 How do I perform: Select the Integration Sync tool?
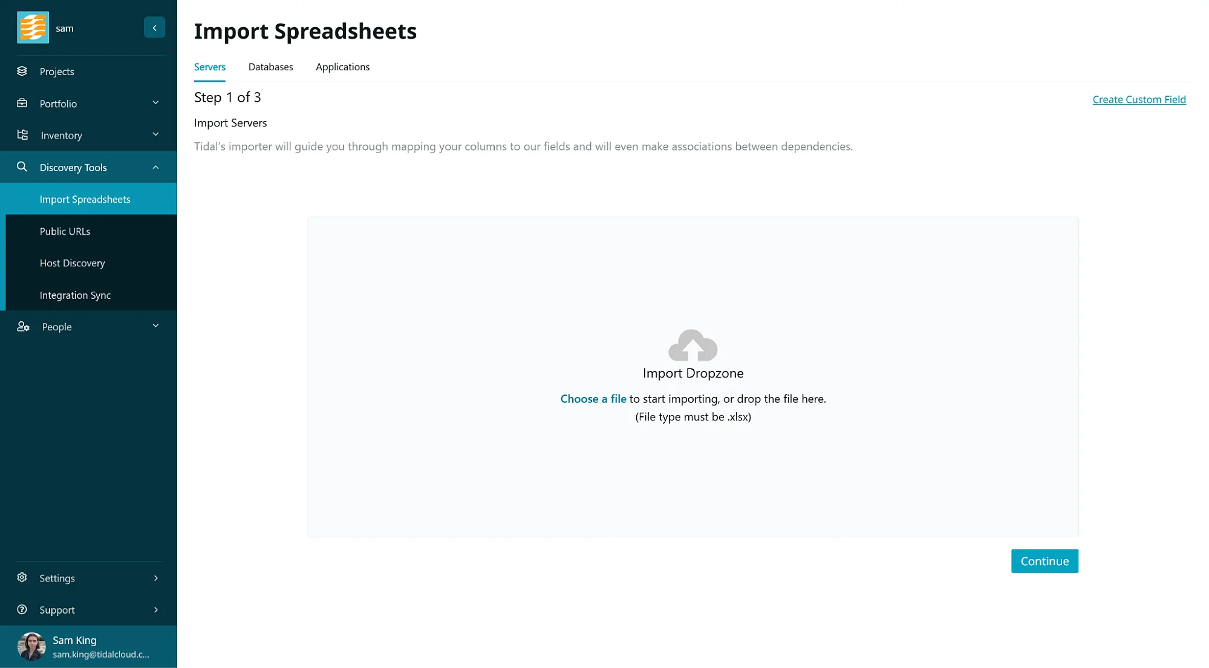[x=76, y=295]
